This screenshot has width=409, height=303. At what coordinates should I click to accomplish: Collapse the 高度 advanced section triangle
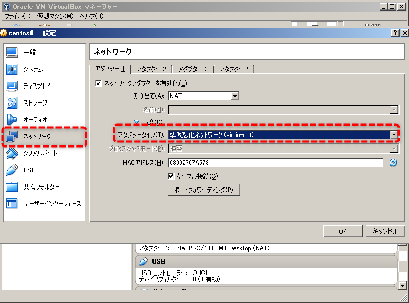pyautogui.click(x=136, y=122)
